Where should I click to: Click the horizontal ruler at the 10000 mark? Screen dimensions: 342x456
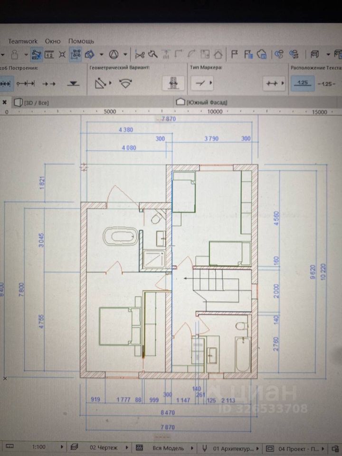[215, 112]
